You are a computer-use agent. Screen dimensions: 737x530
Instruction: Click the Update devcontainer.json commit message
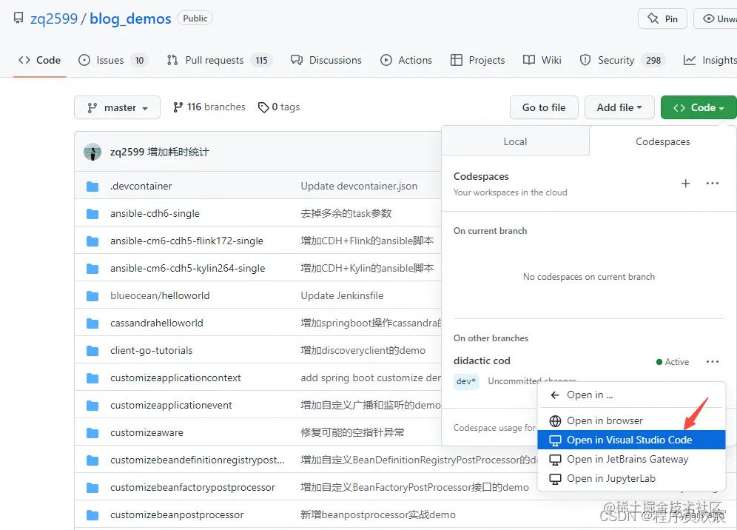click(x=359, y=187)
